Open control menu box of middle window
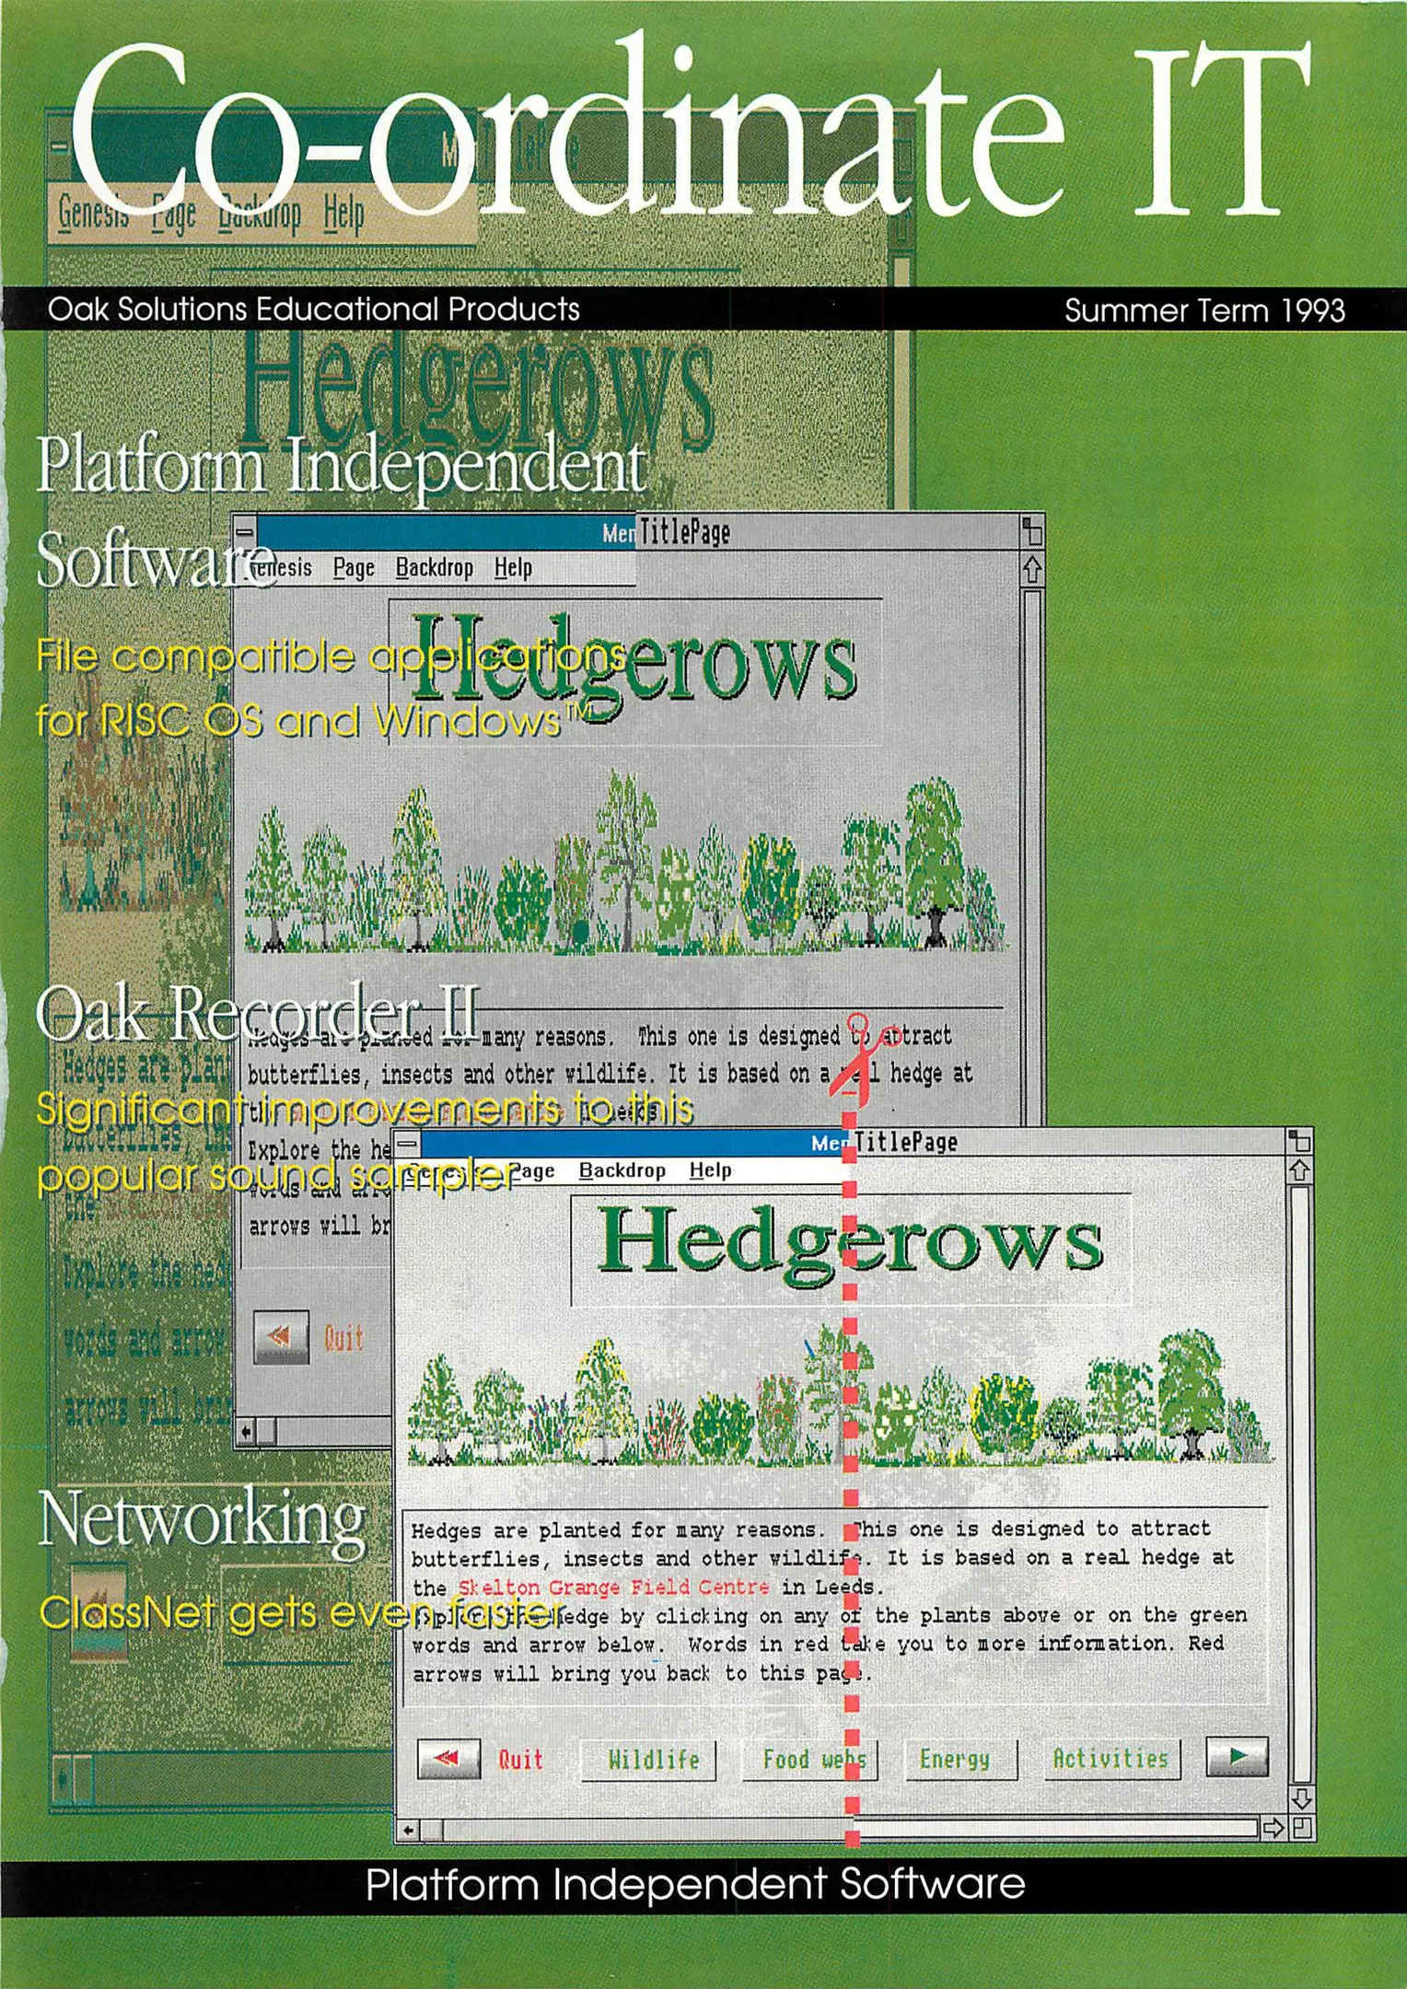 coord(244,531)
